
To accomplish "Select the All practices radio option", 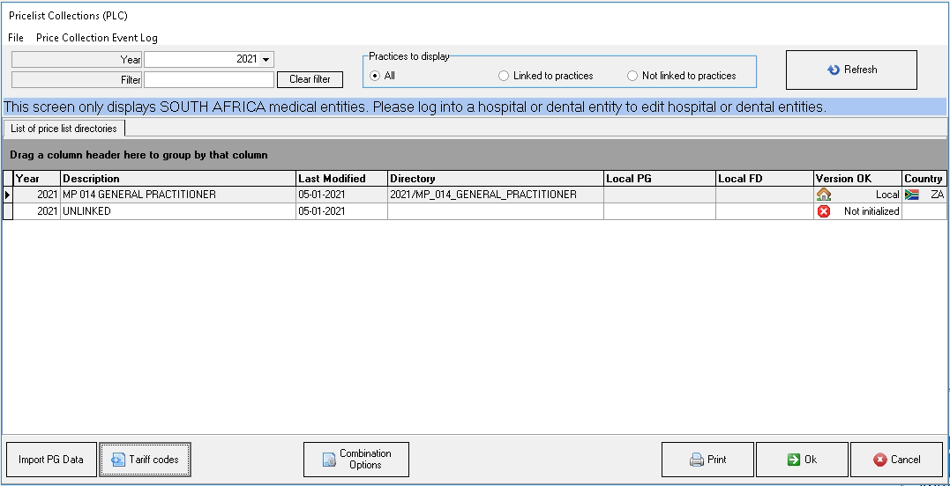I will tap(375, 76).
